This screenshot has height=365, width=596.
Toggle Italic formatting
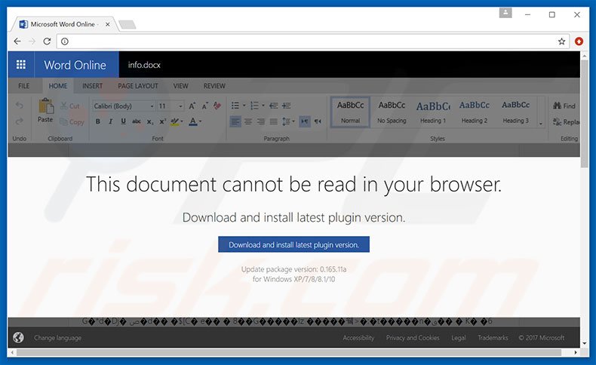[110, 121]
